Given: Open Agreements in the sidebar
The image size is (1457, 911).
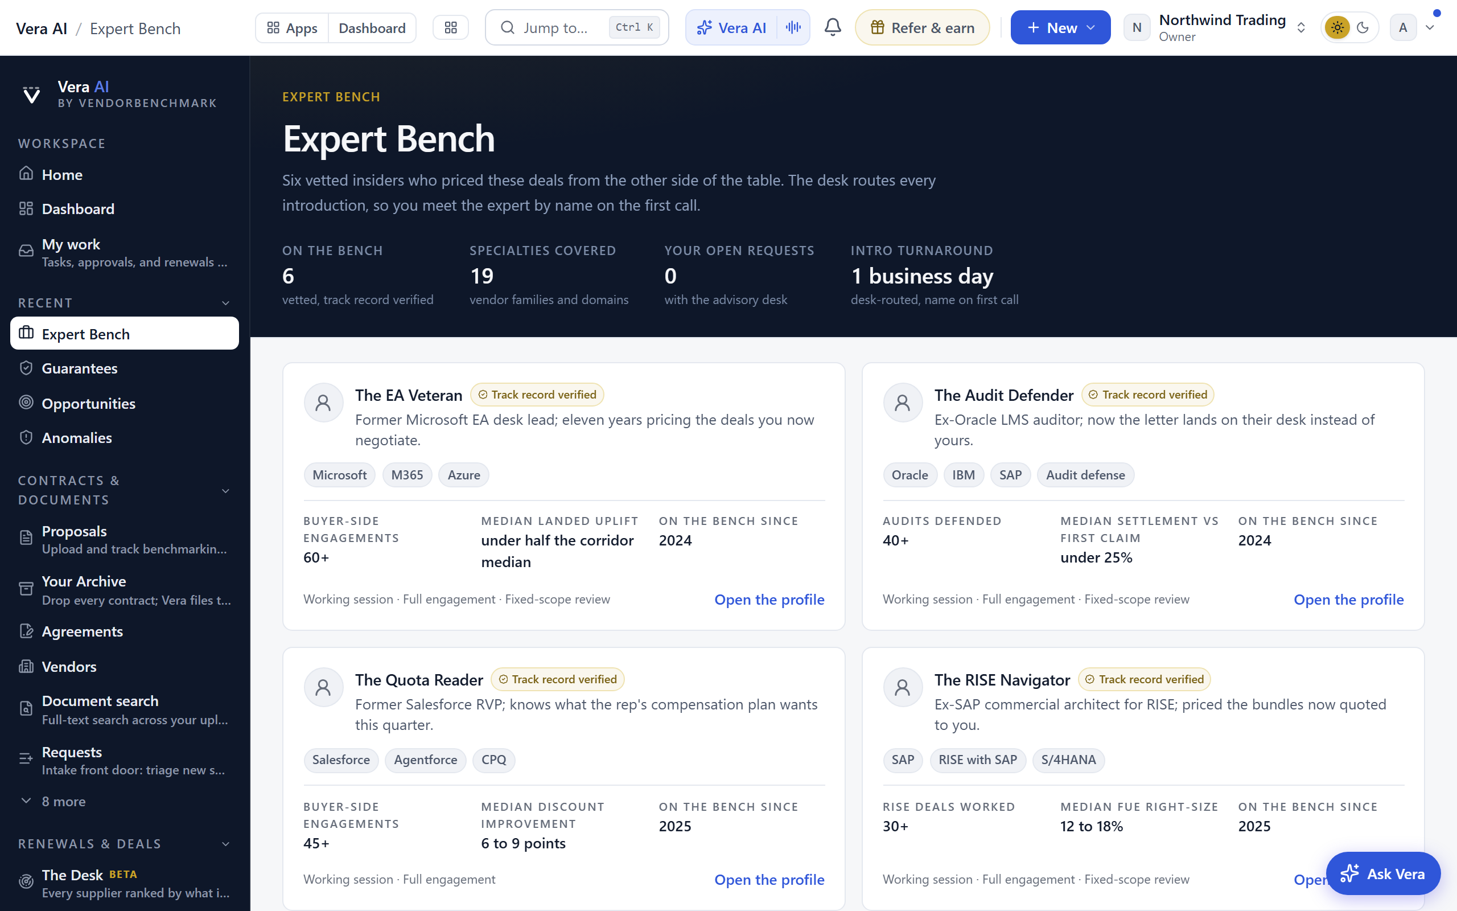Looking at the screenshot, I should (125, 631).
